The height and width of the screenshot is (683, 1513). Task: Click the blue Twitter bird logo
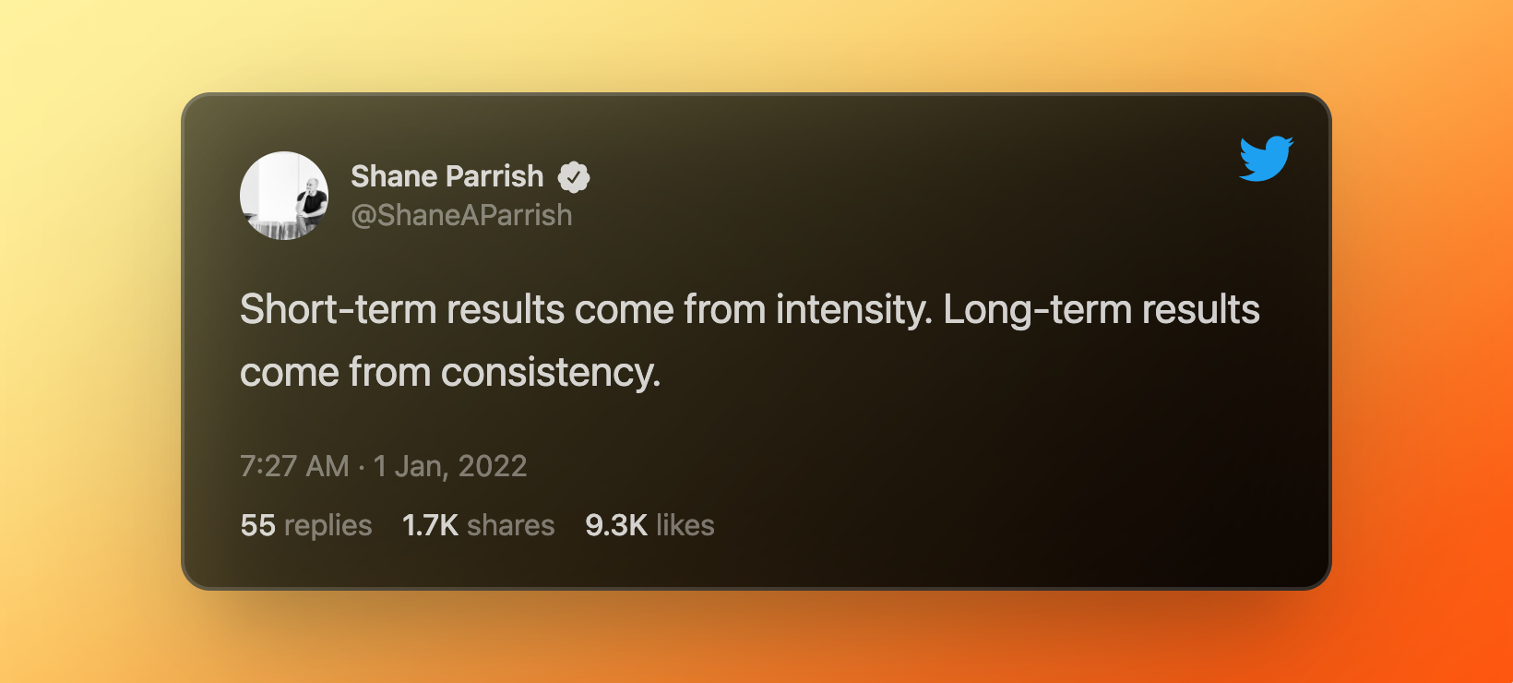tap(1266, 159)
